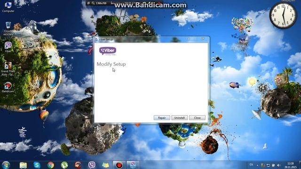Click the magnifier icon in Bandicam overlay bar

(x=93, y=3)
